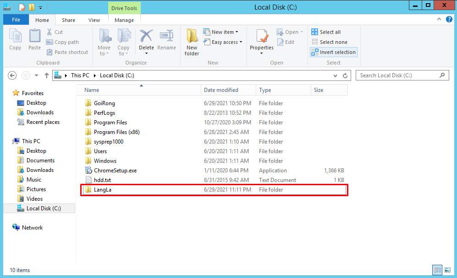Click Select none in the ribbon
Viewport: 457px width, 278px height.
point(329,42)
